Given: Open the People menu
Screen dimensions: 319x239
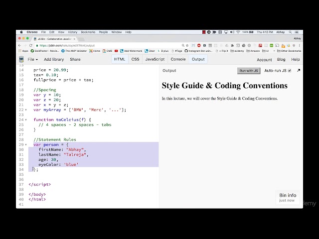Looking at the screenshot, I should 103,32.
